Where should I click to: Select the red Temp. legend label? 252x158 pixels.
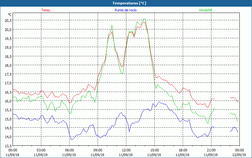46,10
